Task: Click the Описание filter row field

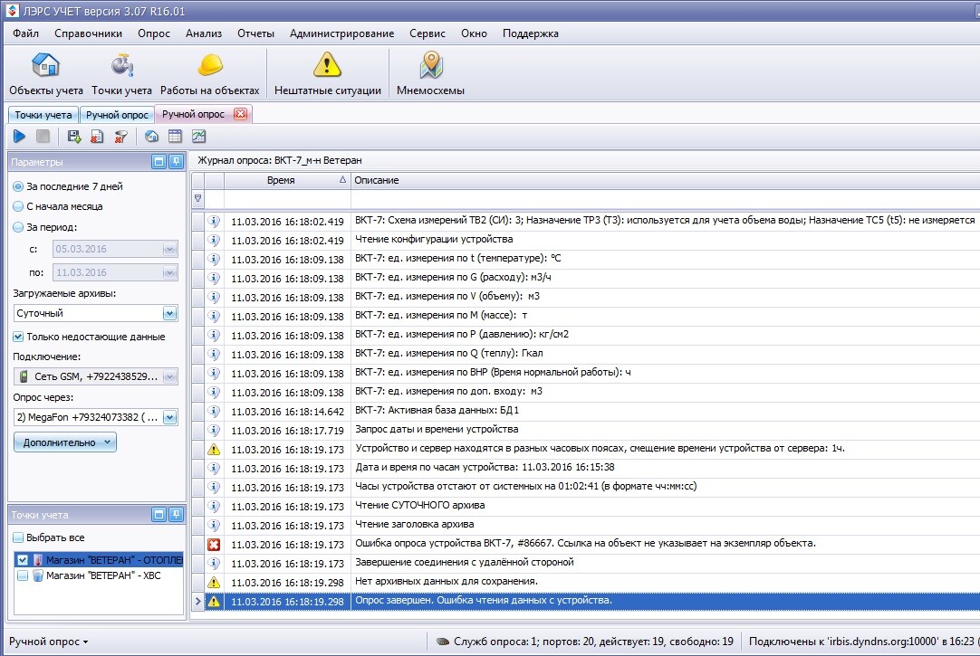Action: click(x=665, y=199)
